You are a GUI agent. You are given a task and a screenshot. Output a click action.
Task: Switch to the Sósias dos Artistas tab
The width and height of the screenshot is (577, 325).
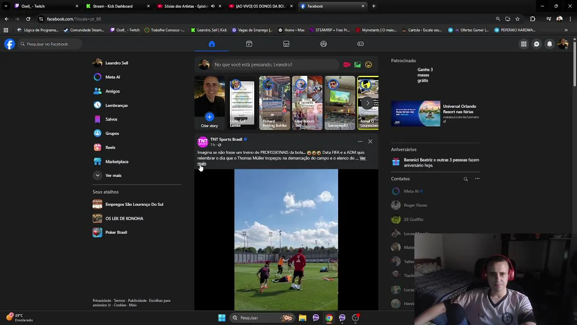[189, 6]
